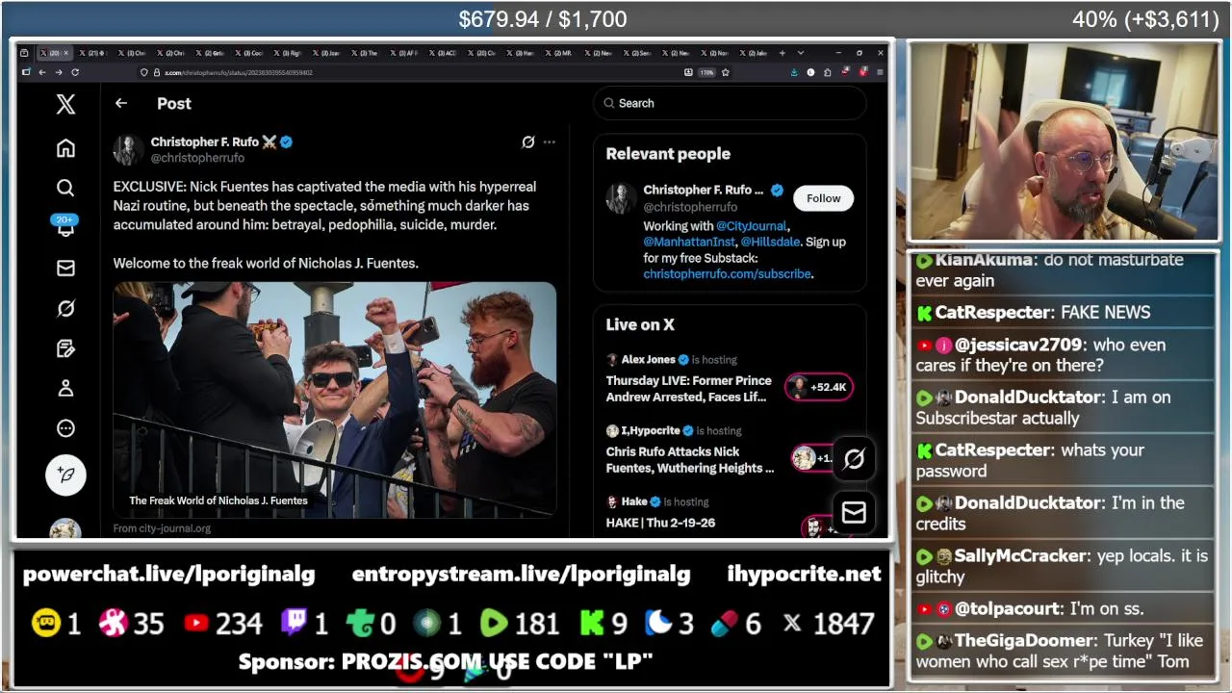
Task: Open the @Hillsdale mention link
Action: tap(770, 242)
